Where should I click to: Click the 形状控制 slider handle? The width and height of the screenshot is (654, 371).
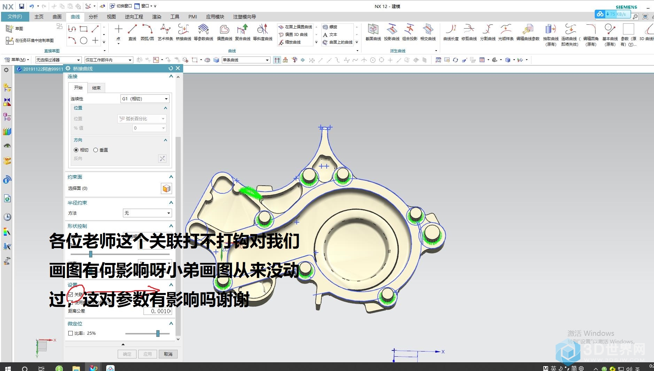pyautogui.click(x=91, y=254)
